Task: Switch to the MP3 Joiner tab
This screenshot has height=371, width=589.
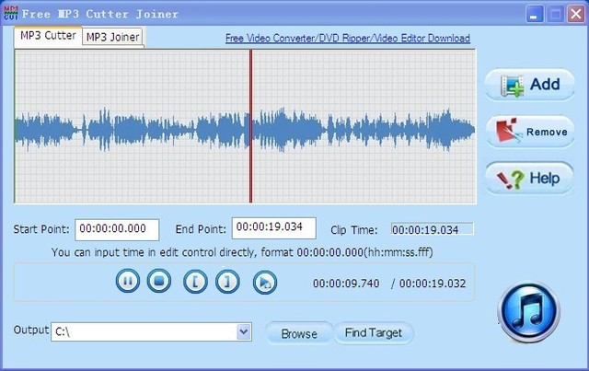Action: coord(112,37)
